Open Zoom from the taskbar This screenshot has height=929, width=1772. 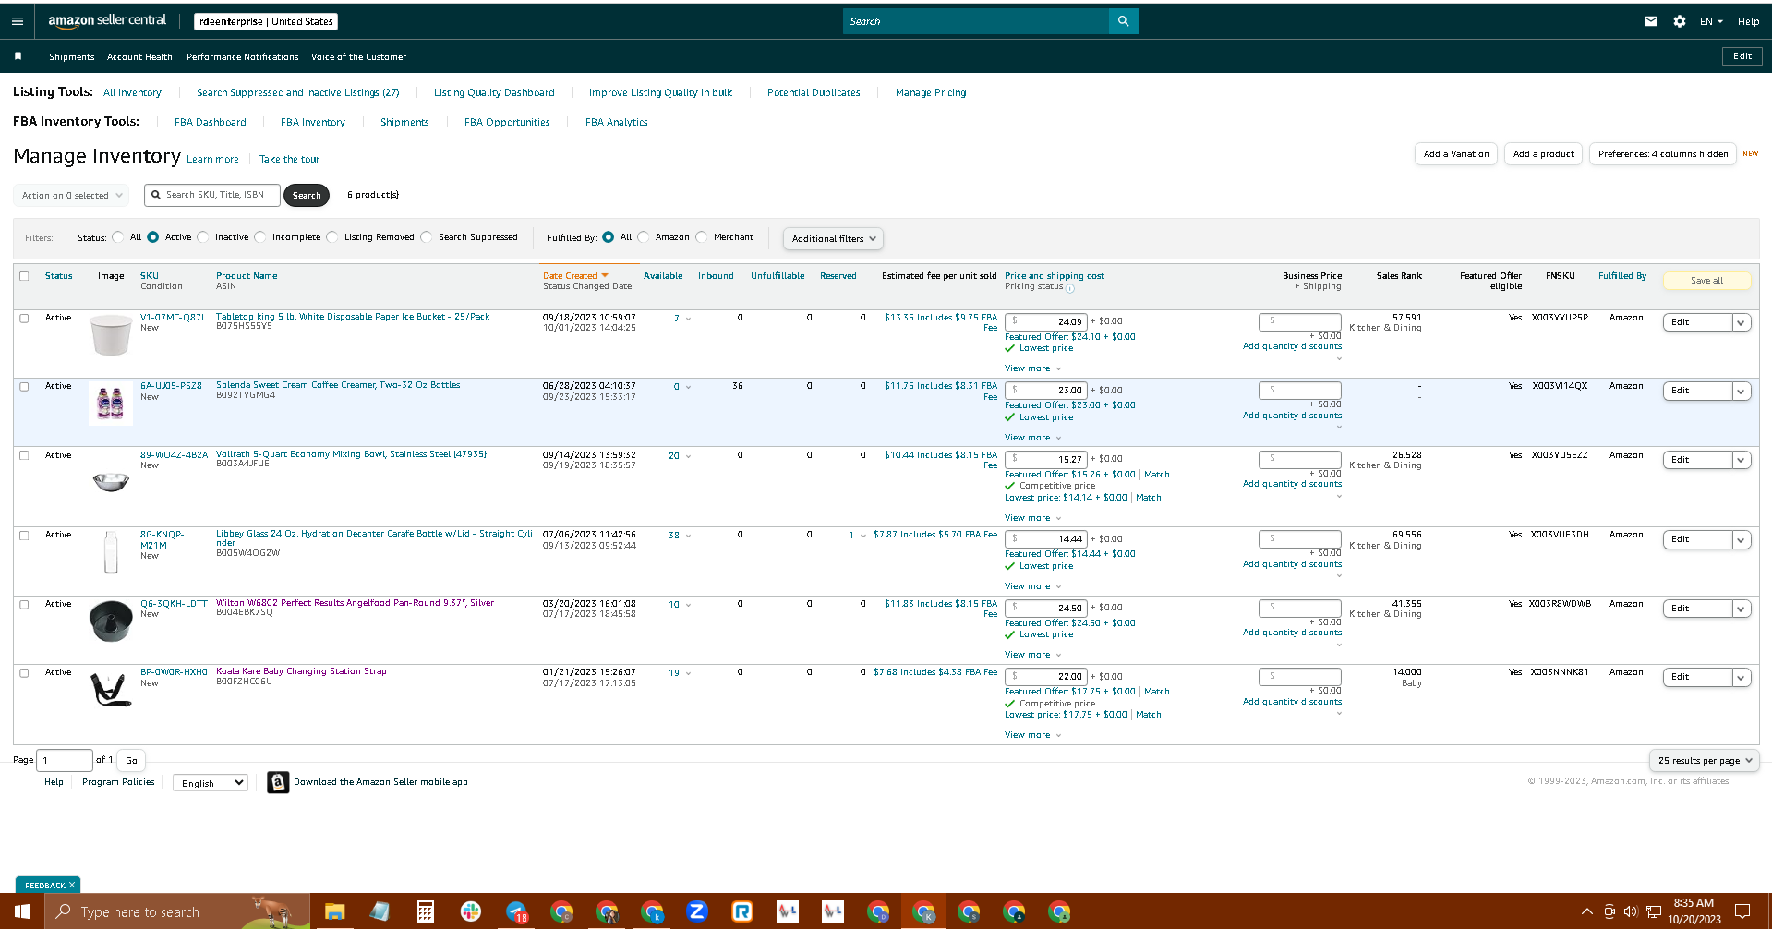pyautogui.click(x=697, y=911)
